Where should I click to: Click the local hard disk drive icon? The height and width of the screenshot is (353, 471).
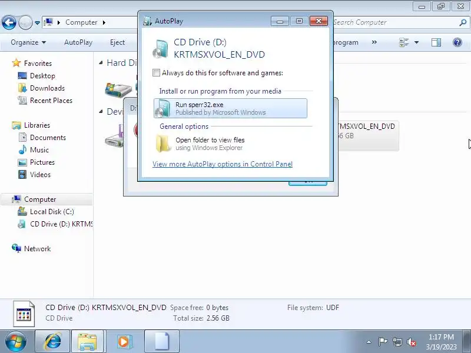point(118,89)
